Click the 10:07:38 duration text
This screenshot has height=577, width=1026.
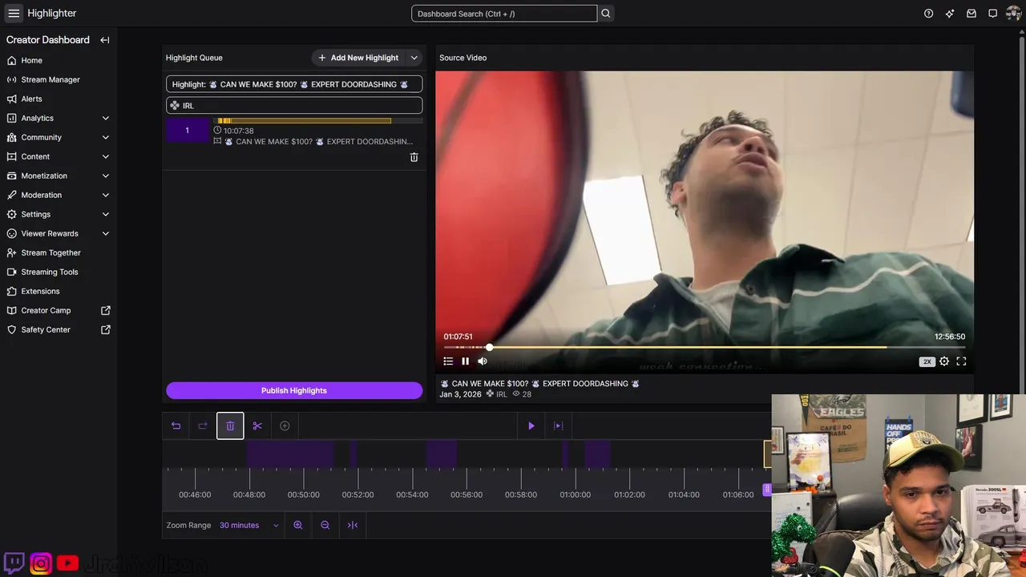(239, 131)
